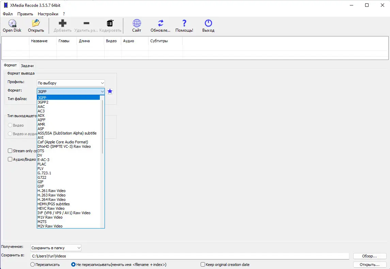390x269 pixels.
Task: Click the Аудио column header
Action: tap(135, 41)
